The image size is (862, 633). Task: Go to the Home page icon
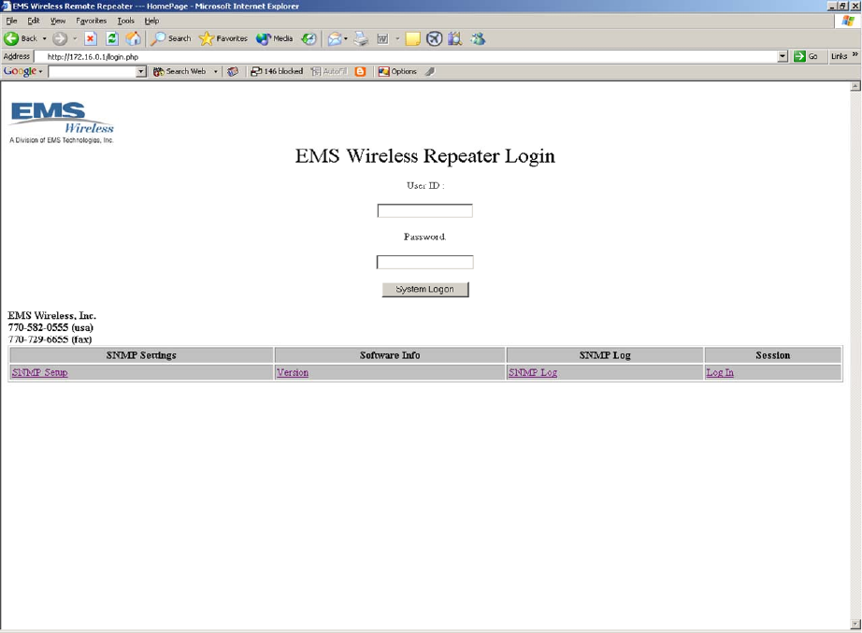134,38
